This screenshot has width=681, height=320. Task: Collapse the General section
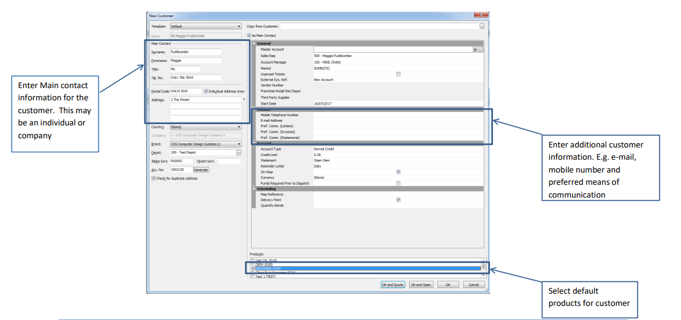pyautogui.click(x=255, y=44)
